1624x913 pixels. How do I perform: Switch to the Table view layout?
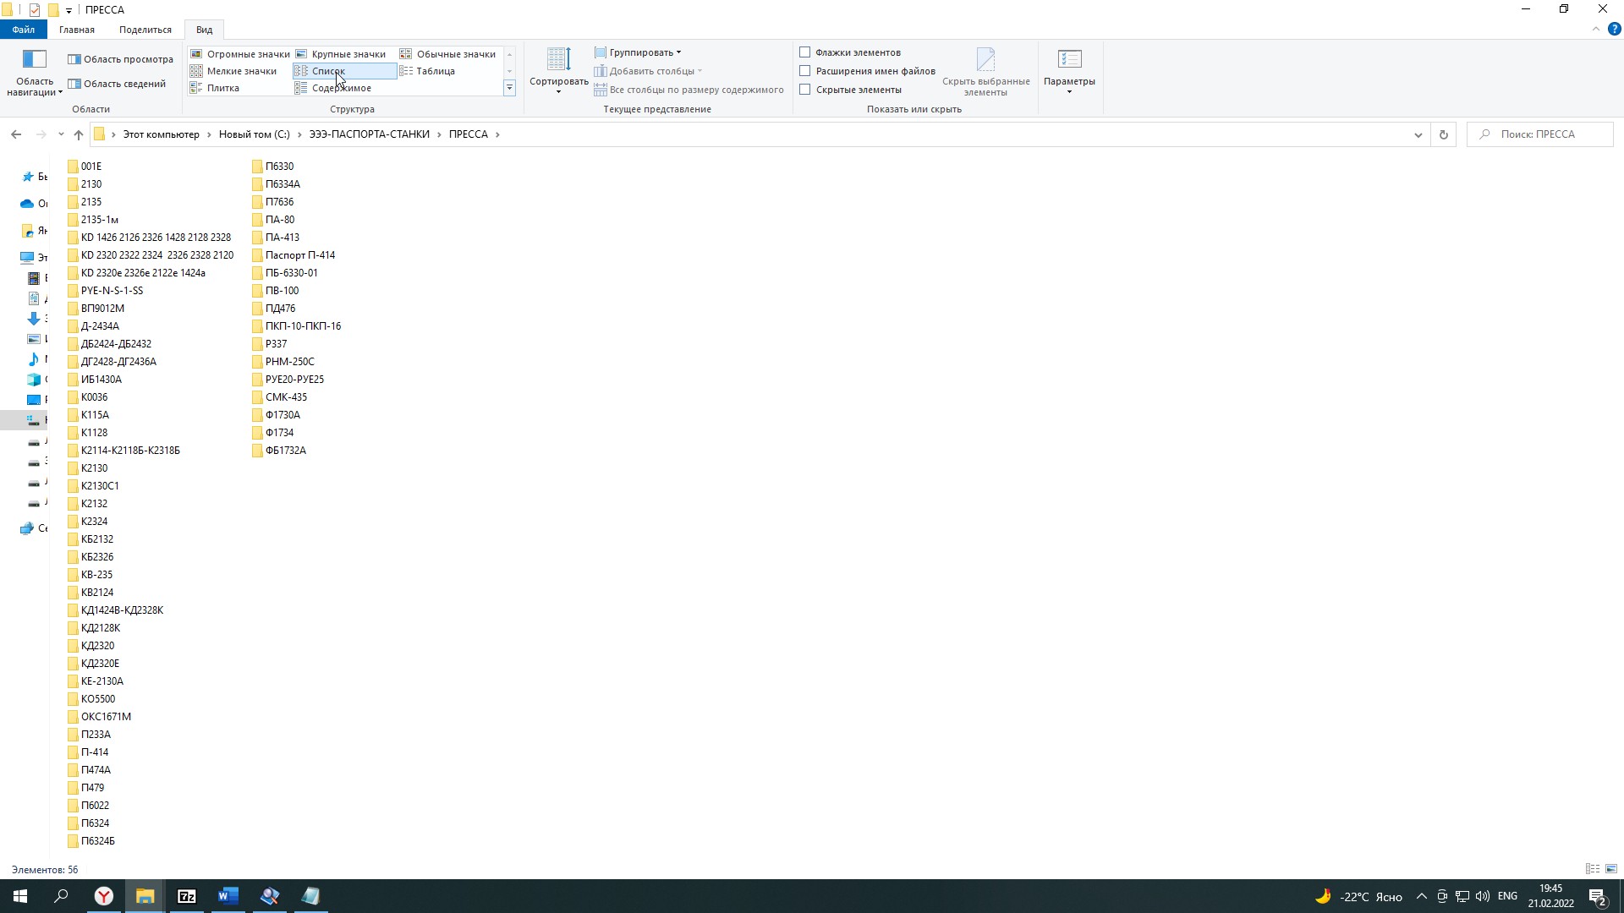coord(435,71)
